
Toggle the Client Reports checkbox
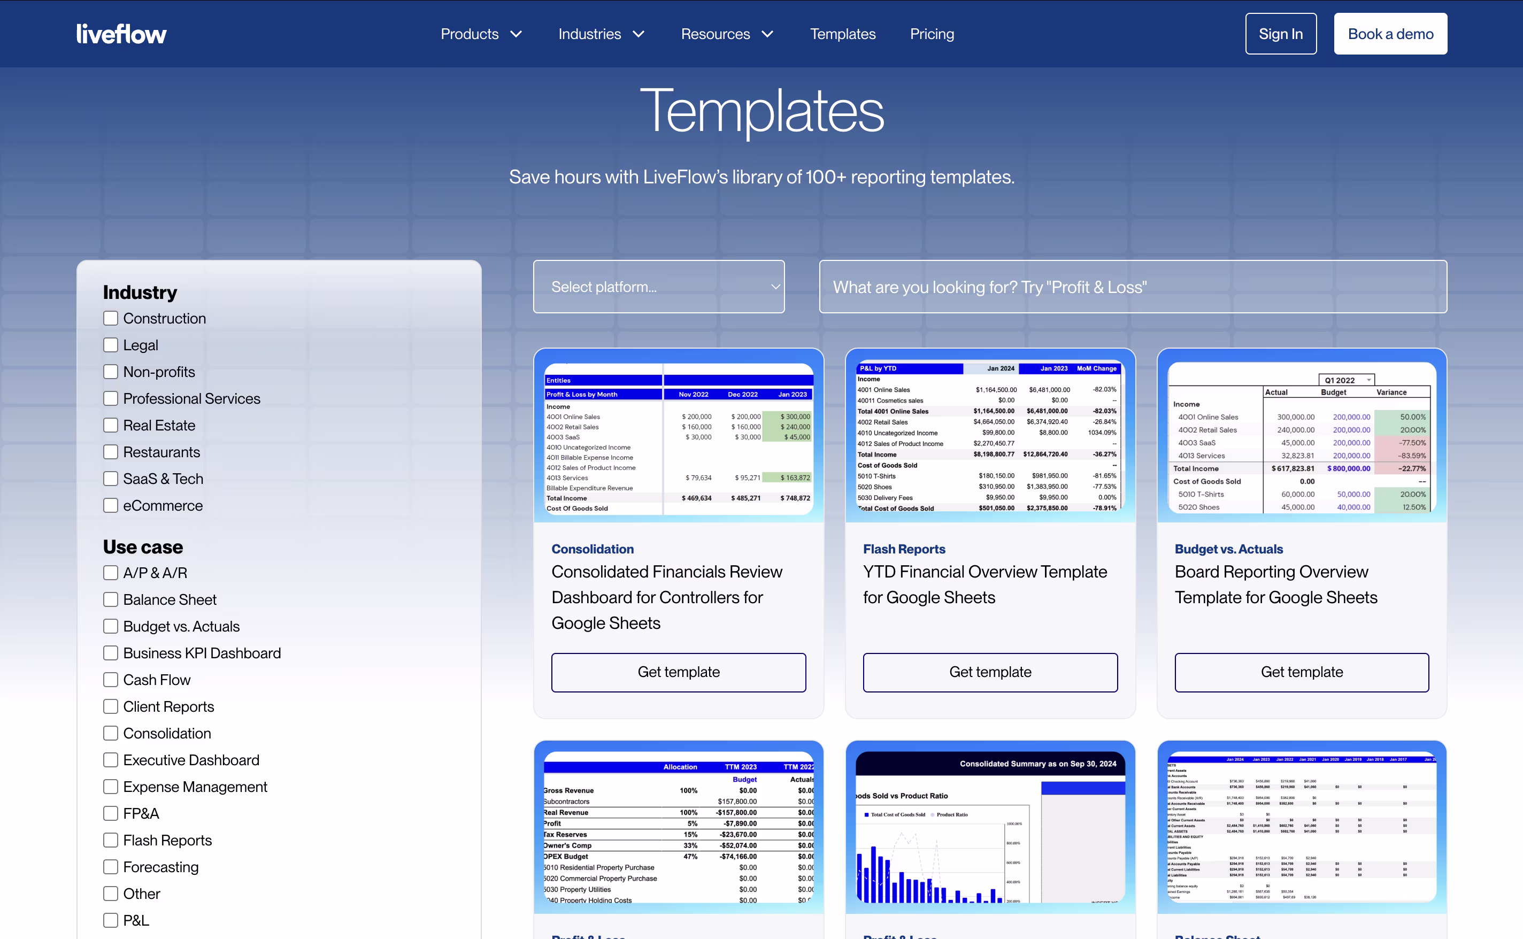pyautogui.click(x=111, y=706)
